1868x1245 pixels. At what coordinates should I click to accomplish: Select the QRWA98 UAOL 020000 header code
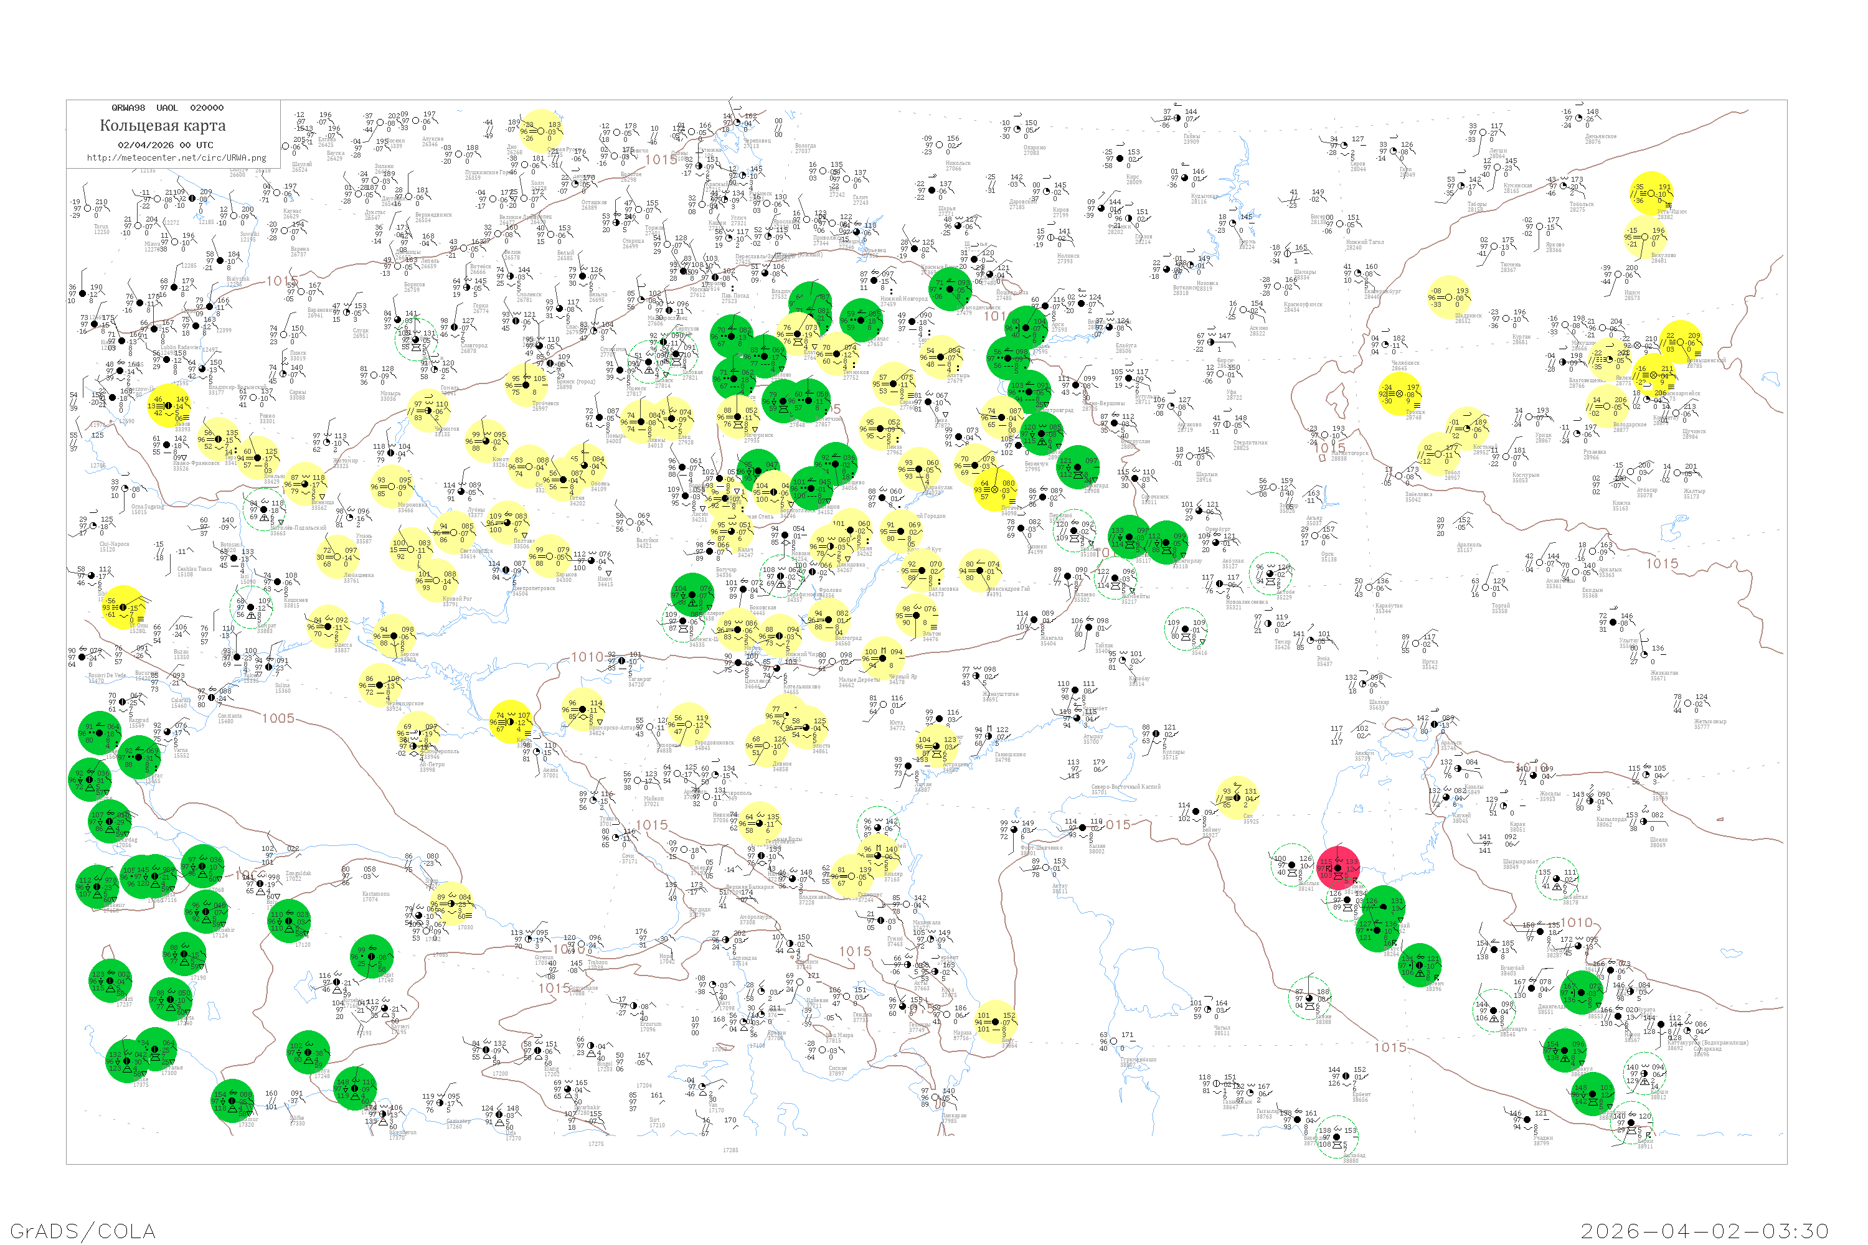tap(167, 107)
